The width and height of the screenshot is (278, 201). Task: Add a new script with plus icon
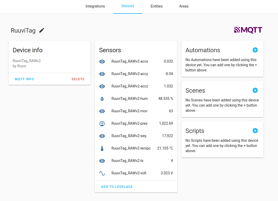tap(255, 131)
